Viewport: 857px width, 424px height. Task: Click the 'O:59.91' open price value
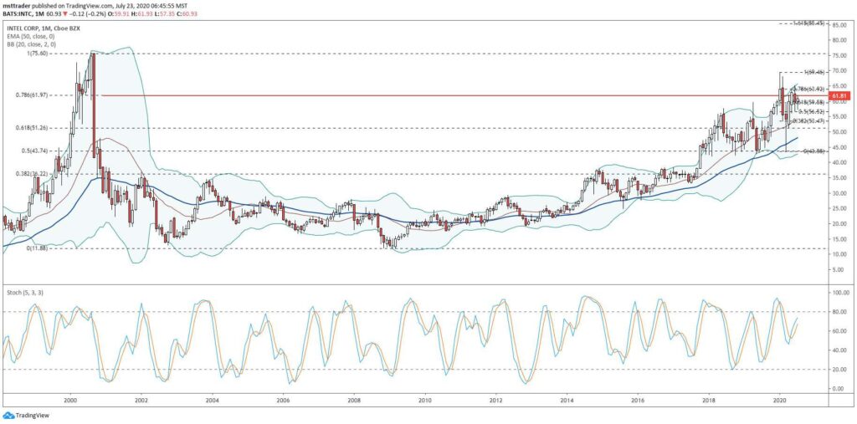click(118, 13)
